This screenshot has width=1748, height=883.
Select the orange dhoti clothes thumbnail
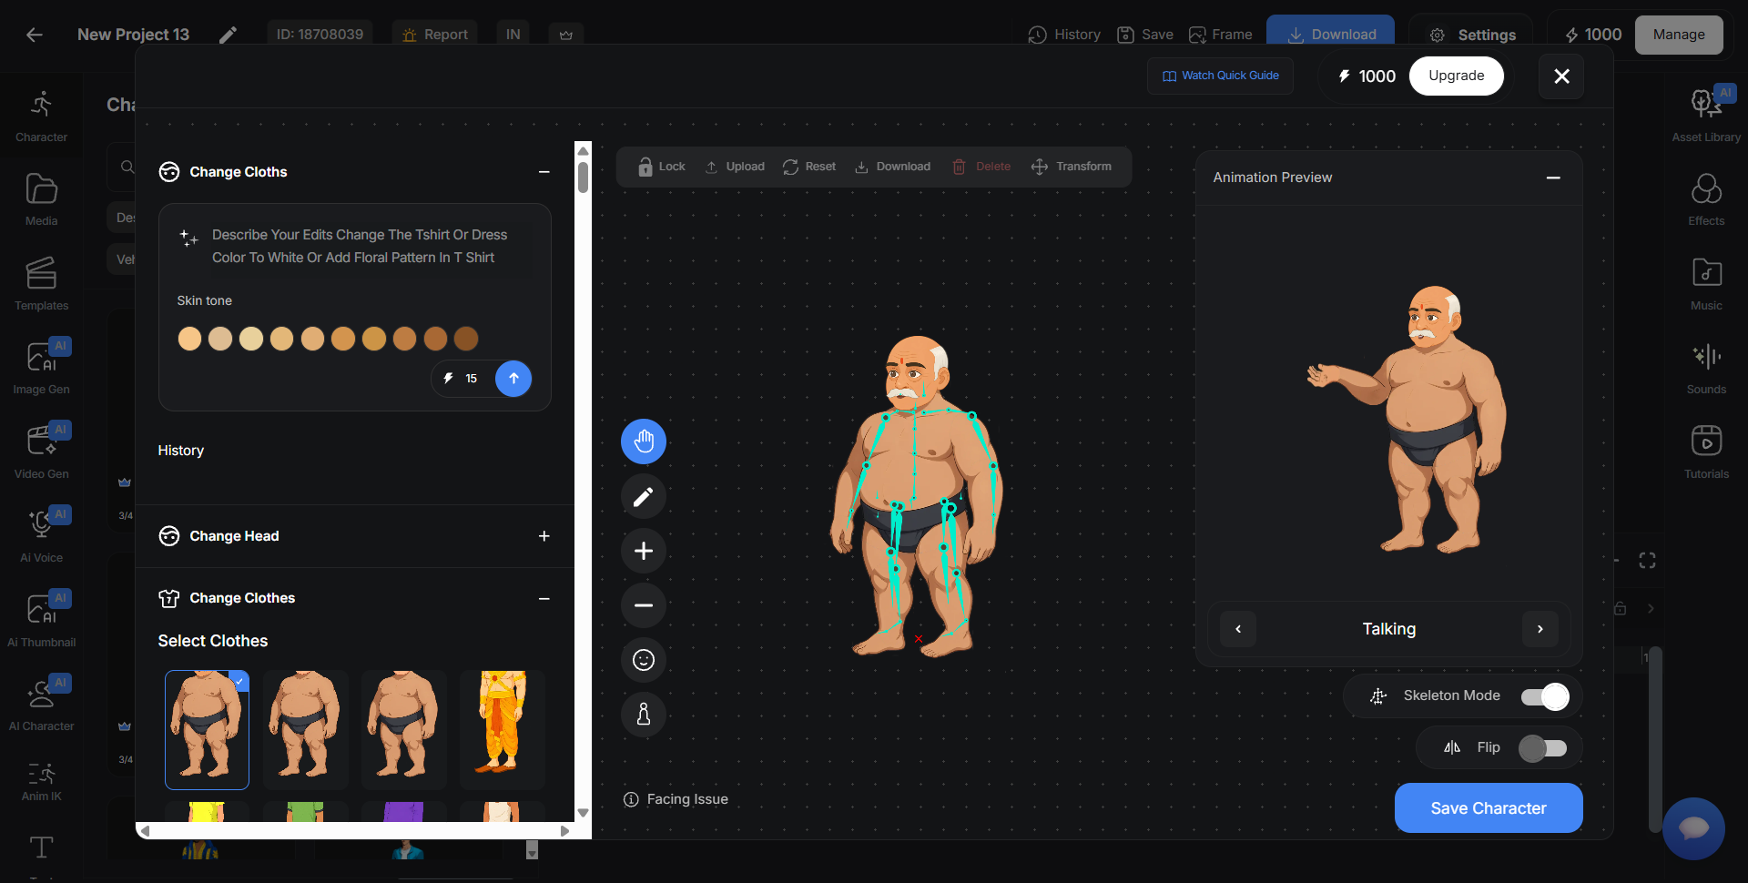[502, 729]
